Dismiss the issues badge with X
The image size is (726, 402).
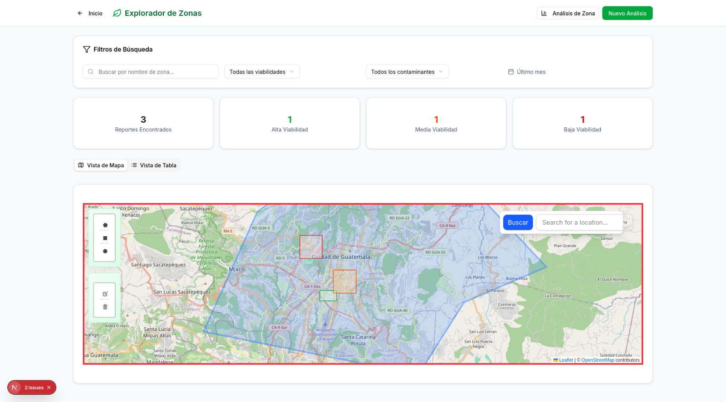(49, 387)
